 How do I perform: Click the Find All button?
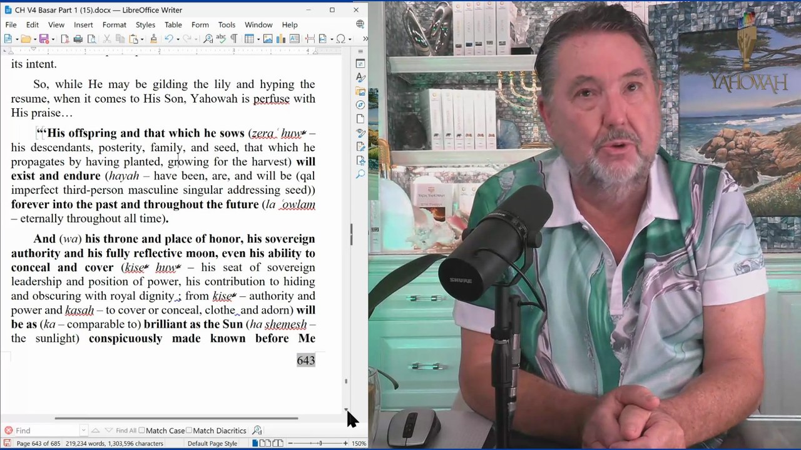tap(126, 431)
